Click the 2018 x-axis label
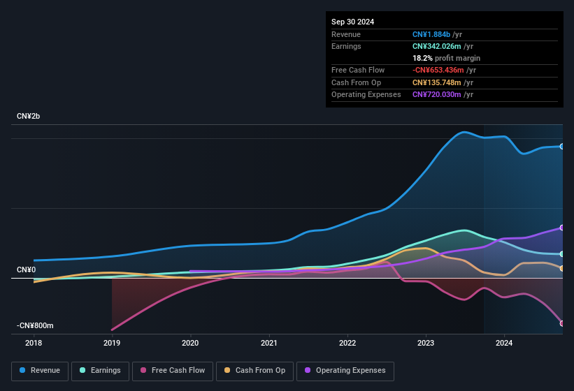Viewport: 574px width, 391px height. point(34,343)
